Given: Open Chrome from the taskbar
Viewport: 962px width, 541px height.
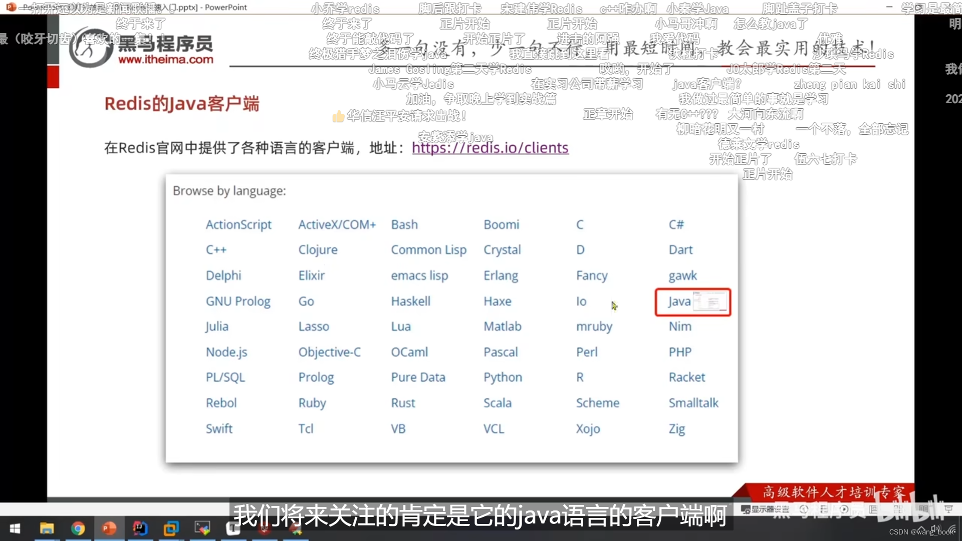Looking at the screenshot, I should coord(78,528).
